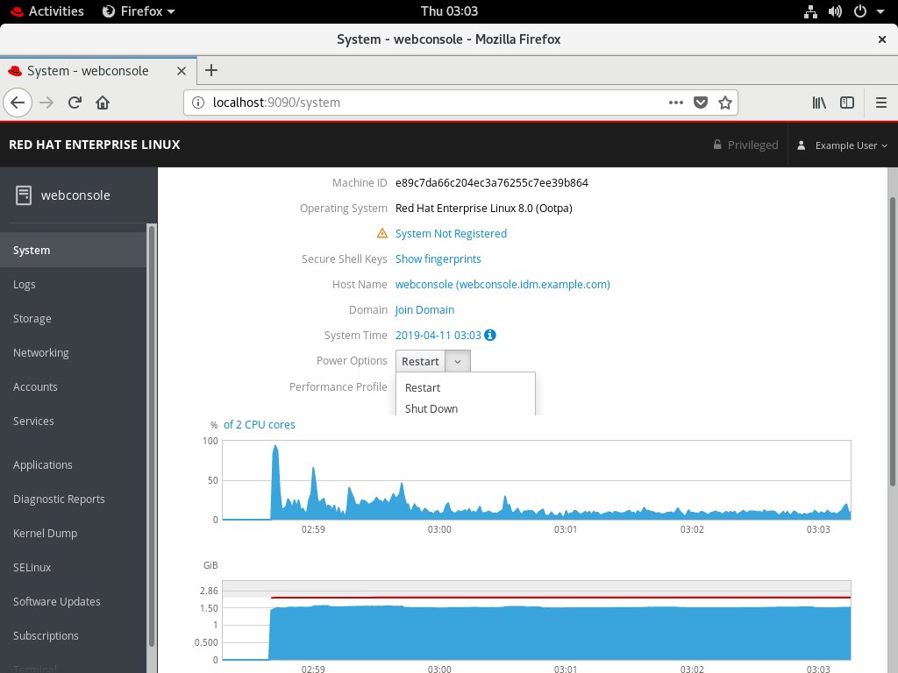The image size is (898, 673).
Task: Click 'Red Hat Enterprise Linux 8.0 (Ootpa)' text
Action: coord(484,209)
